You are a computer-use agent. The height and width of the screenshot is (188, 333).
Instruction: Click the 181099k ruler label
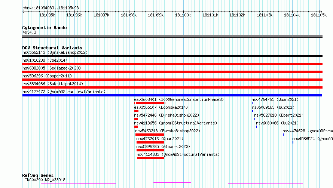coord(156,15)
